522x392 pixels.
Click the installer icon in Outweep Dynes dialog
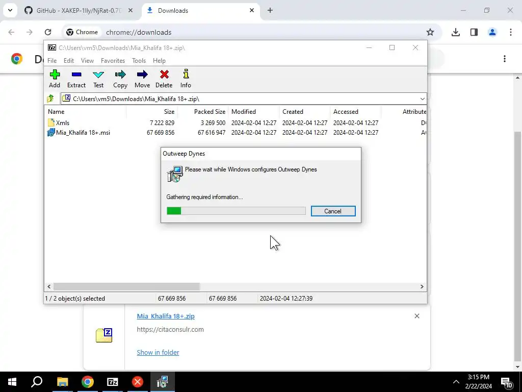point(175,174)
